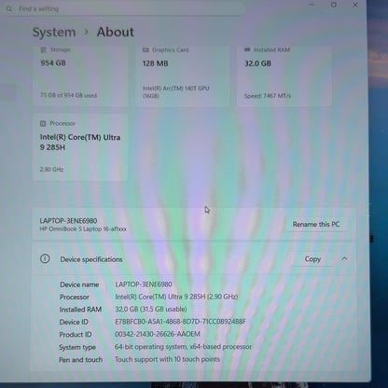388x388 pixels.
Task: Click the Device name label
Action: coord(79,284)
